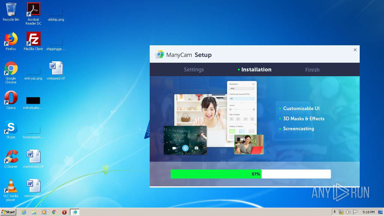Click the installation progress bar at 57%
384x216 pixels.
coord(251,174)
